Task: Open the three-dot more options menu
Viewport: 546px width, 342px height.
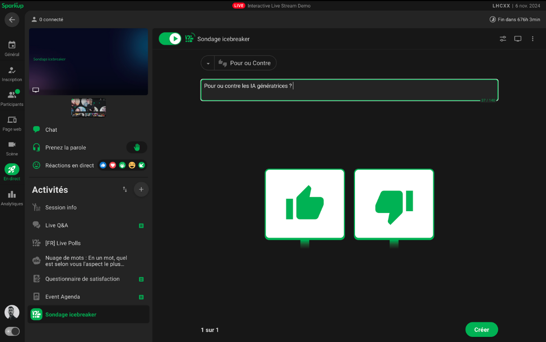Action: coord(533,39)
